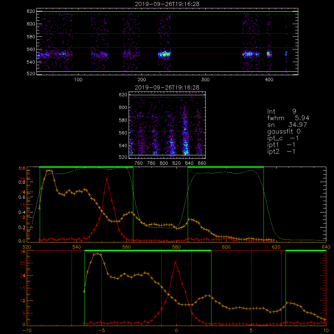Screen dimensions: 334x334
Task: Click the brightest blob near 235 in top spectrogram
Action: 164,54
